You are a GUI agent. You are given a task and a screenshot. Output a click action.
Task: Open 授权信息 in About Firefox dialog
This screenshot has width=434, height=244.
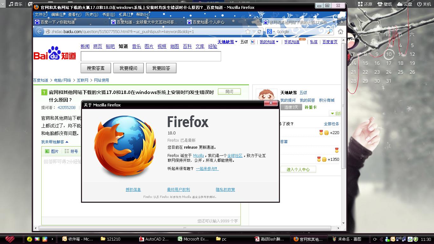tap(133, 189)
